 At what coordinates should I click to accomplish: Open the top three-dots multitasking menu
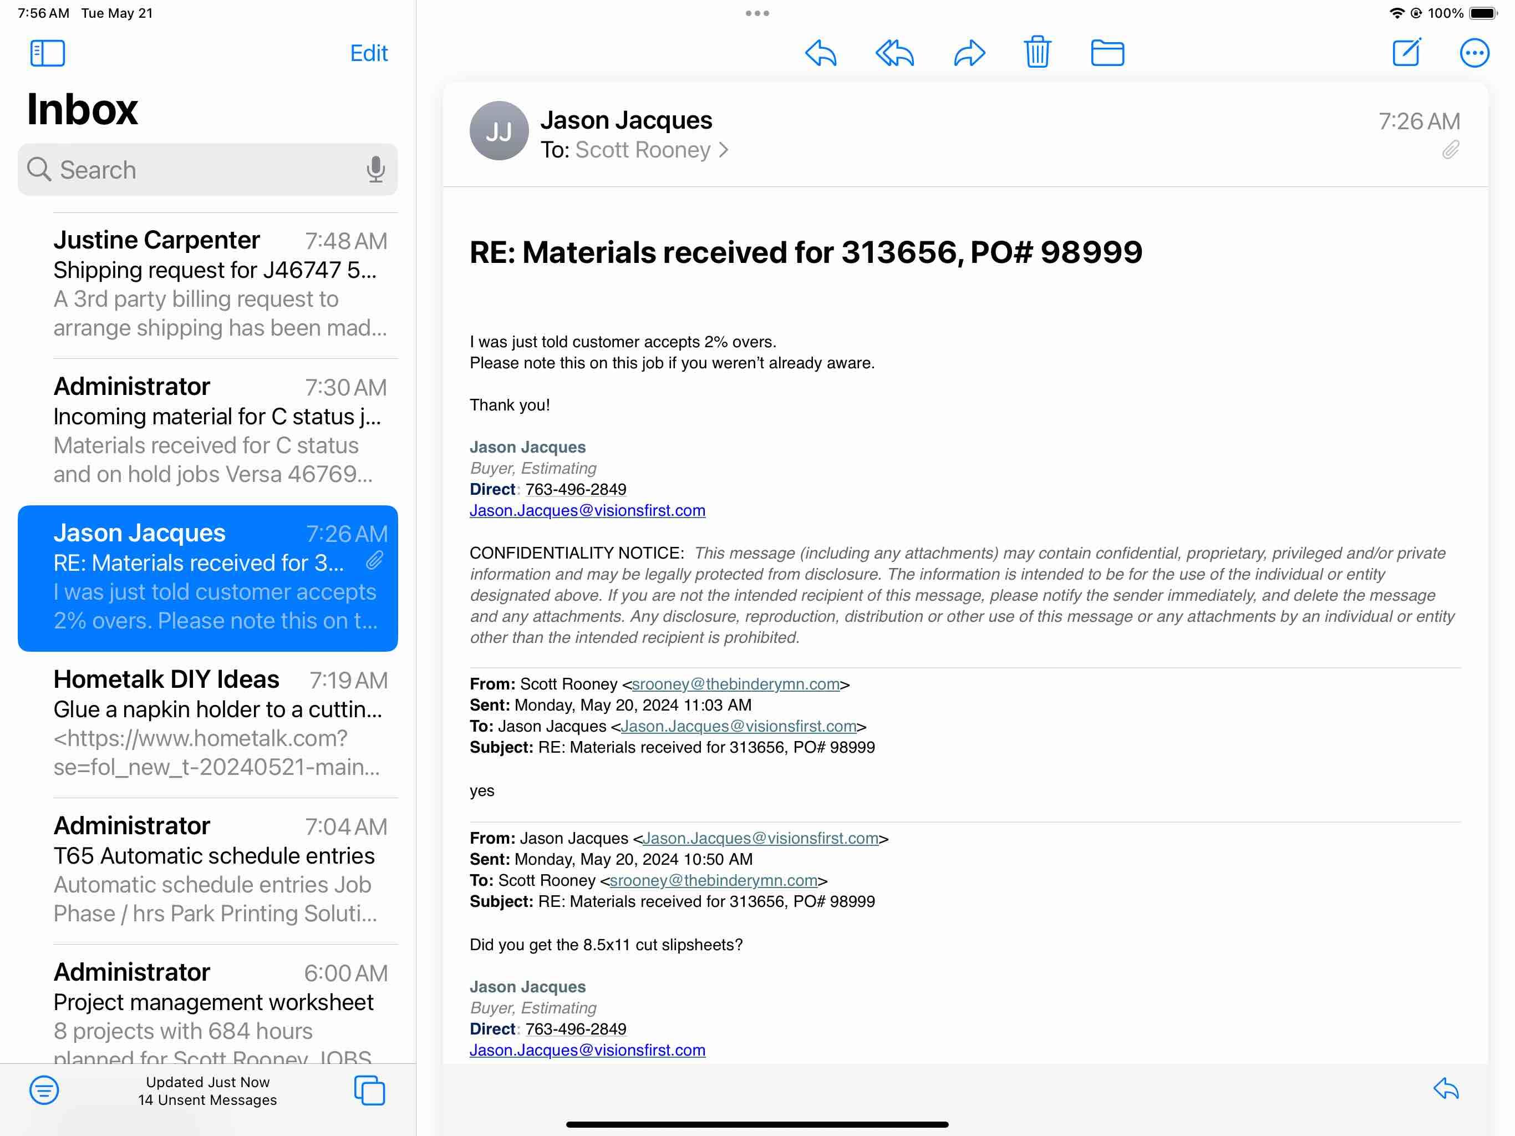point(757,13)
